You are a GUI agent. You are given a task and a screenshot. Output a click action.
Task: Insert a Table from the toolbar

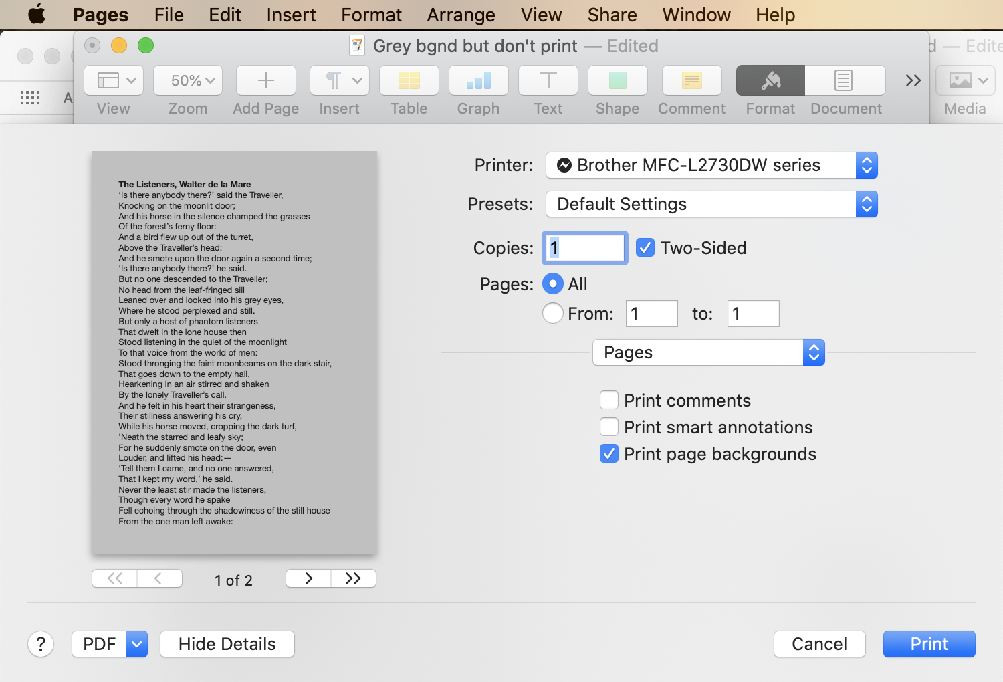[x=409, y=81]
